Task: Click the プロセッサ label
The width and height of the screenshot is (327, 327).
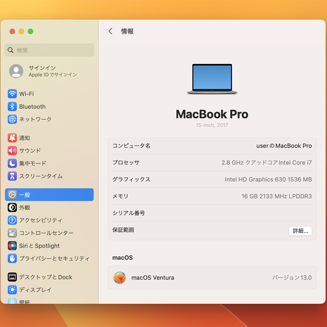Action: click(126, 163)
